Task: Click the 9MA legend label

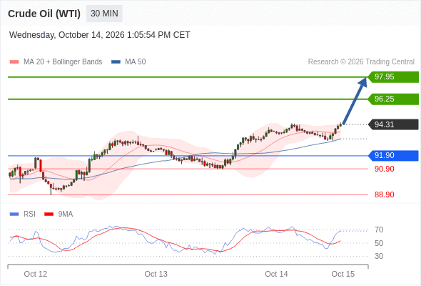Action: click(x=66, y=214)
